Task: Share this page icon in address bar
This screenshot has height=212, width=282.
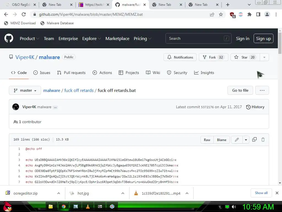Action: click(x=212, y=14)
